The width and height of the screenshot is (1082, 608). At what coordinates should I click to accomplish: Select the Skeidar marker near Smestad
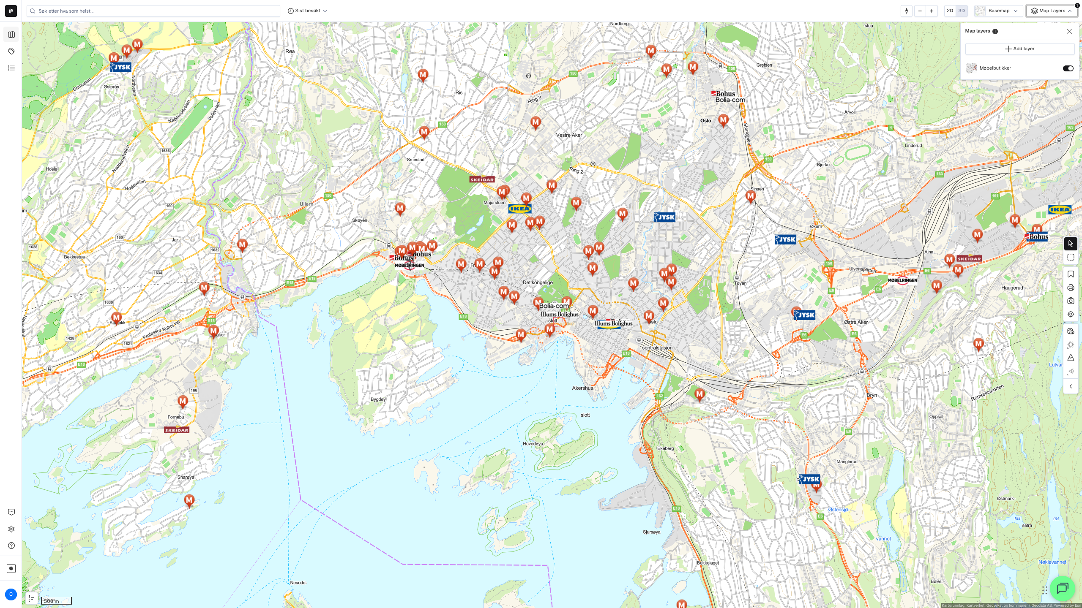[x=482, y=179]
